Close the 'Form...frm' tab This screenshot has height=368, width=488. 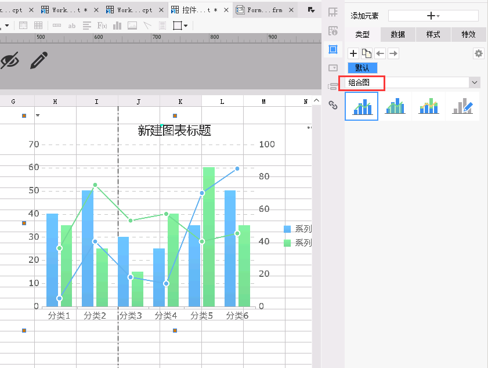point(291,10)
